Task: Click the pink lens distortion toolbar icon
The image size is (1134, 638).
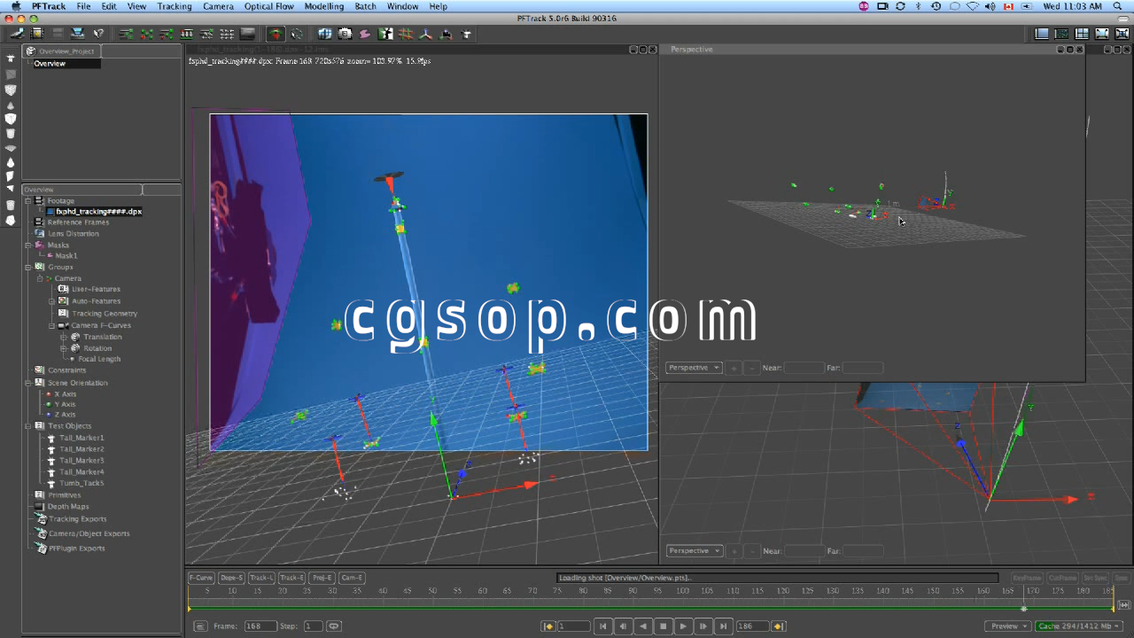Action: (x=364, y=34)
